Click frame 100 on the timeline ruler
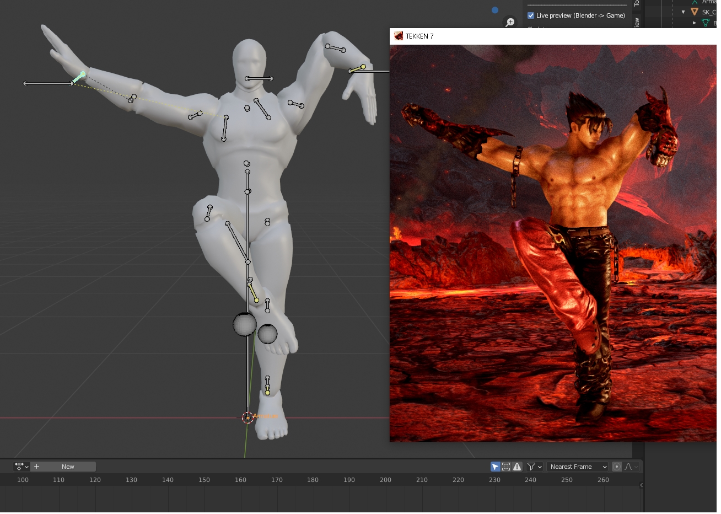The height and width of the screenshot is (514, 721). click(23, 480)
